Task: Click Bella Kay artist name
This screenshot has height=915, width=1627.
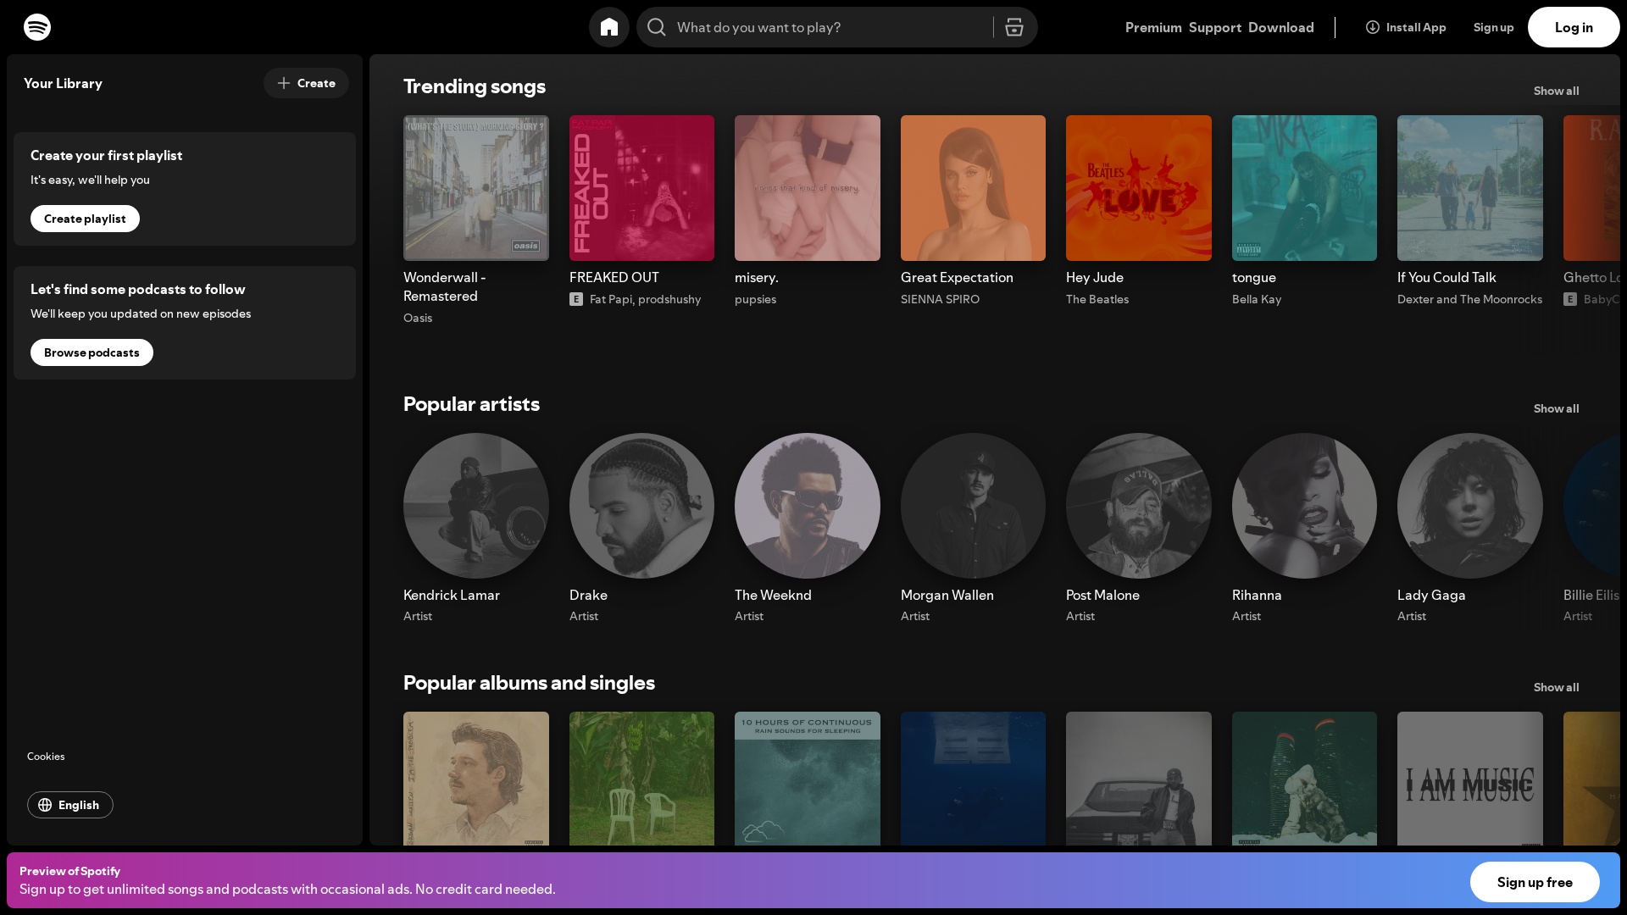Action: pyautogui.click(x=1257, y=299)
